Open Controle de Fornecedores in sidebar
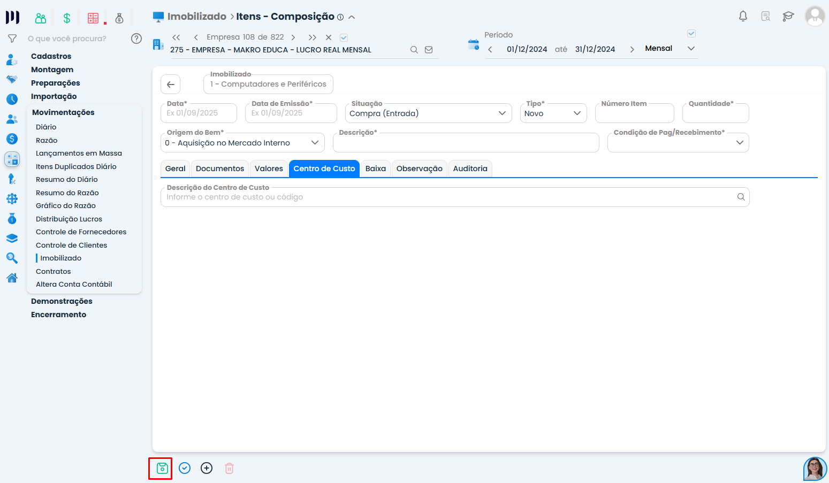 pos(81,232)
